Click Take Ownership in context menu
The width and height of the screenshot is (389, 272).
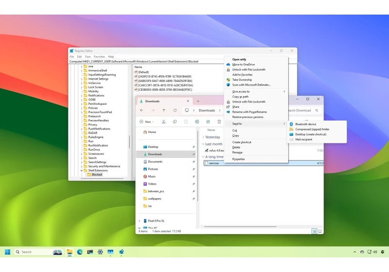coord(256,80)
